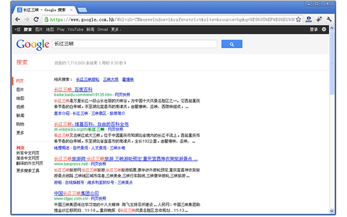Open YouTube in the black navigation bar
Image resolution: width=347 pixels, height=217 pixels.
[x=75, y=29]
